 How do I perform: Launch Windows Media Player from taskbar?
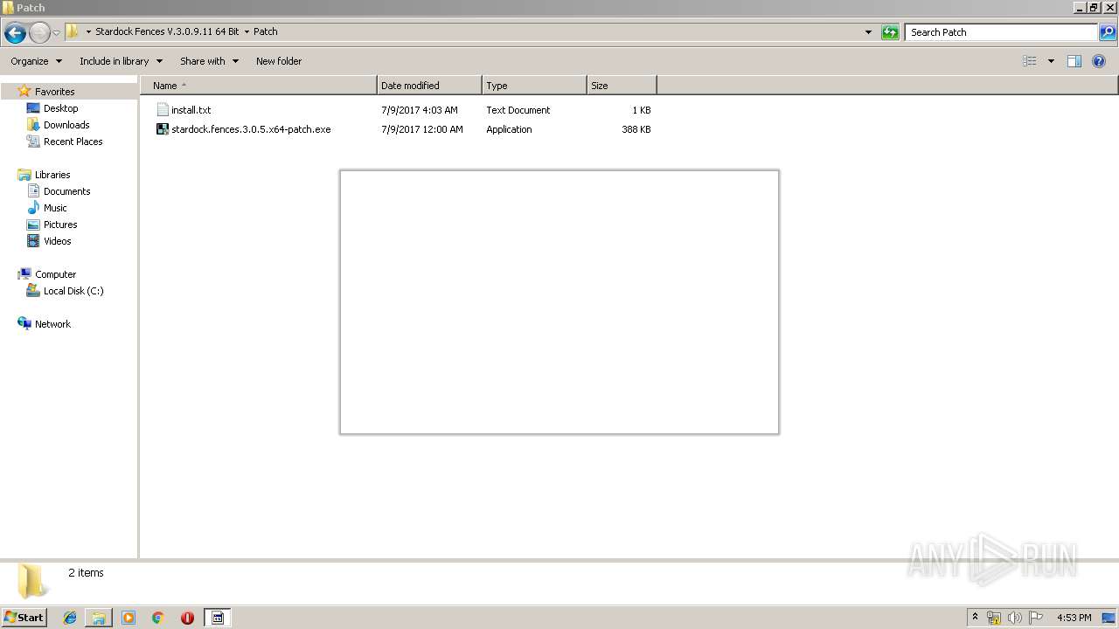129,618
